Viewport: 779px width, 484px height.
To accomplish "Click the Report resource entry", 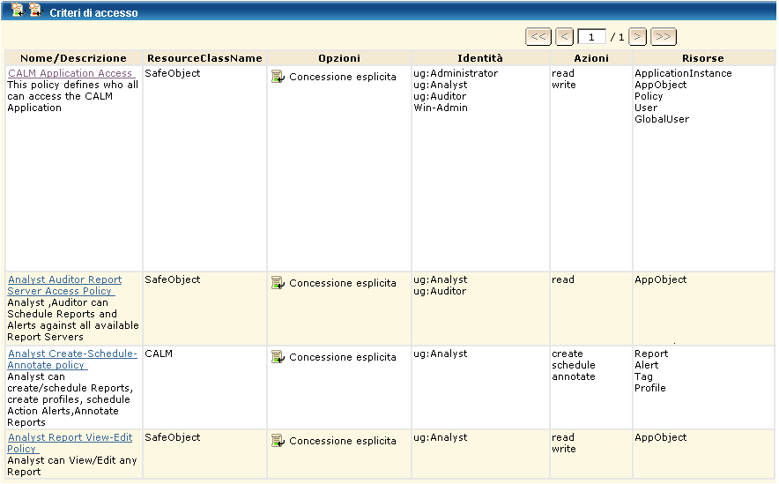I will 651,354.
